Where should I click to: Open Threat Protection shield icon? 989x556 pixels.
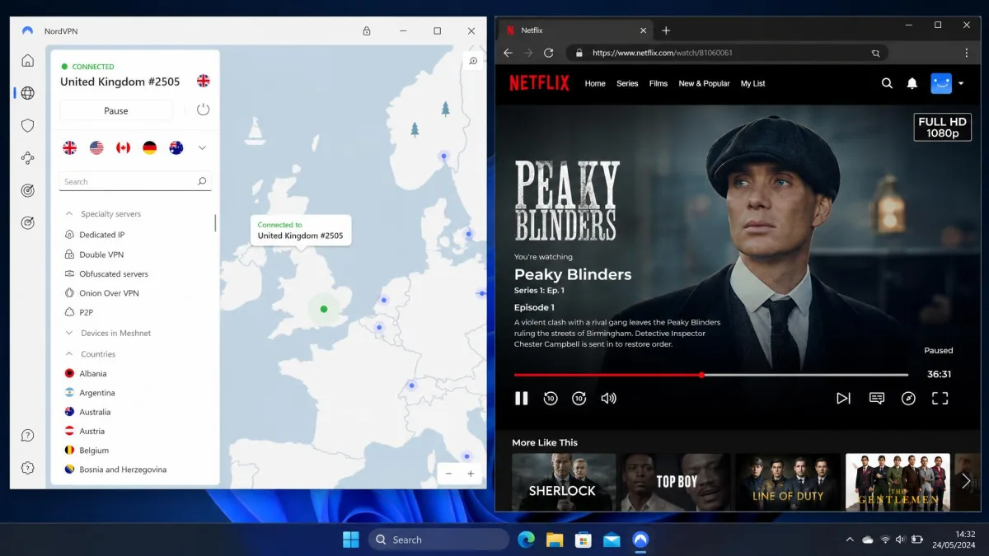click(28, 125)
